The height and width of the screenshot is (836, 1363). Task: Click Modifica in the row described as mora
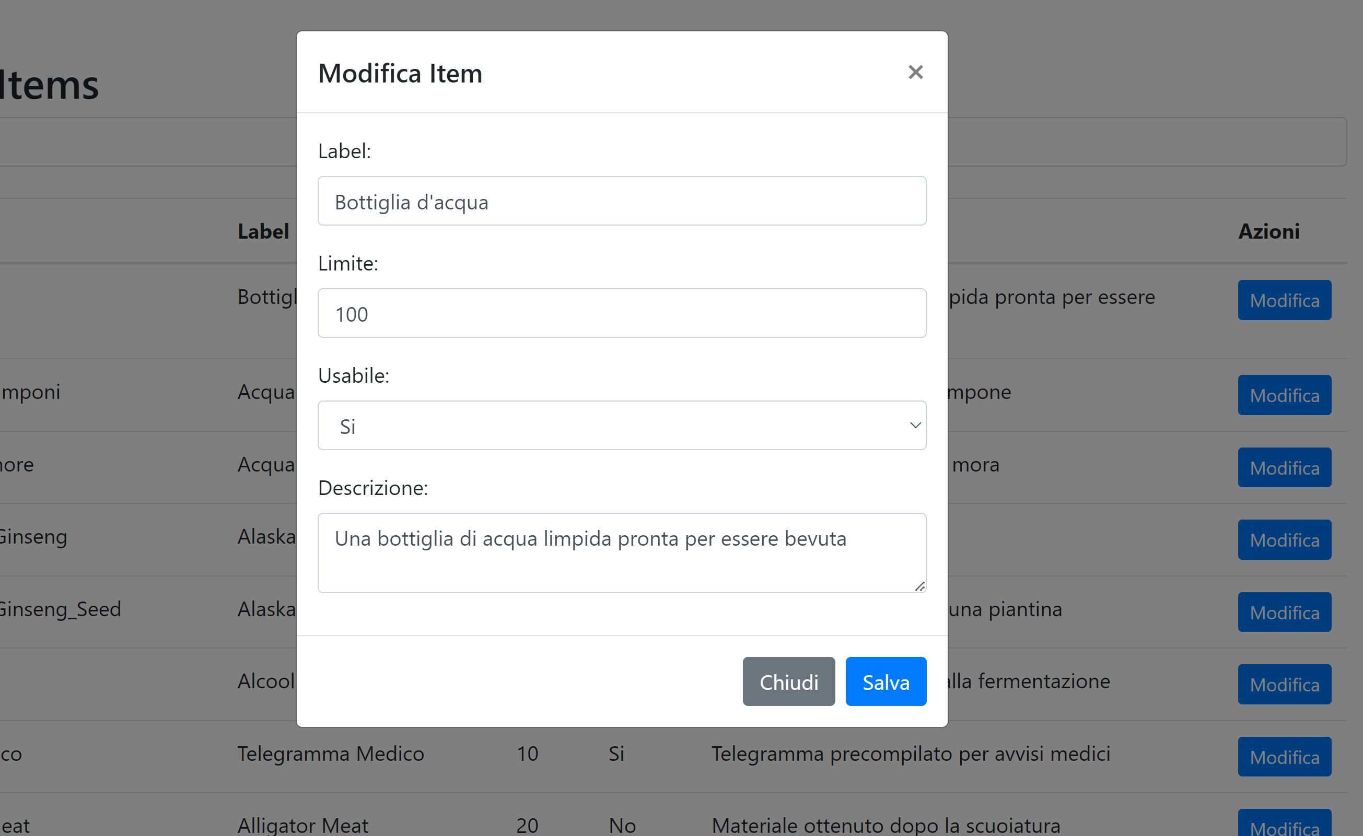pos(1285,468)
